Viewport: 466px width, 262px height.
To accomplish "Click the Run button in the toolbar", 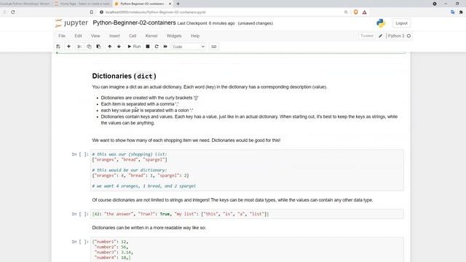I will pos(134,47).
